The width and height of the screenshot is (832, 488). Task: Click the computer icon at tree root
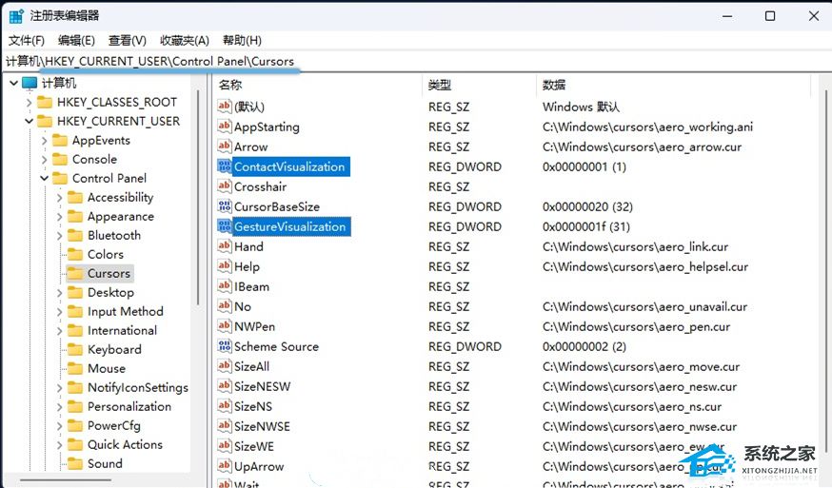[x=30, y=84]
